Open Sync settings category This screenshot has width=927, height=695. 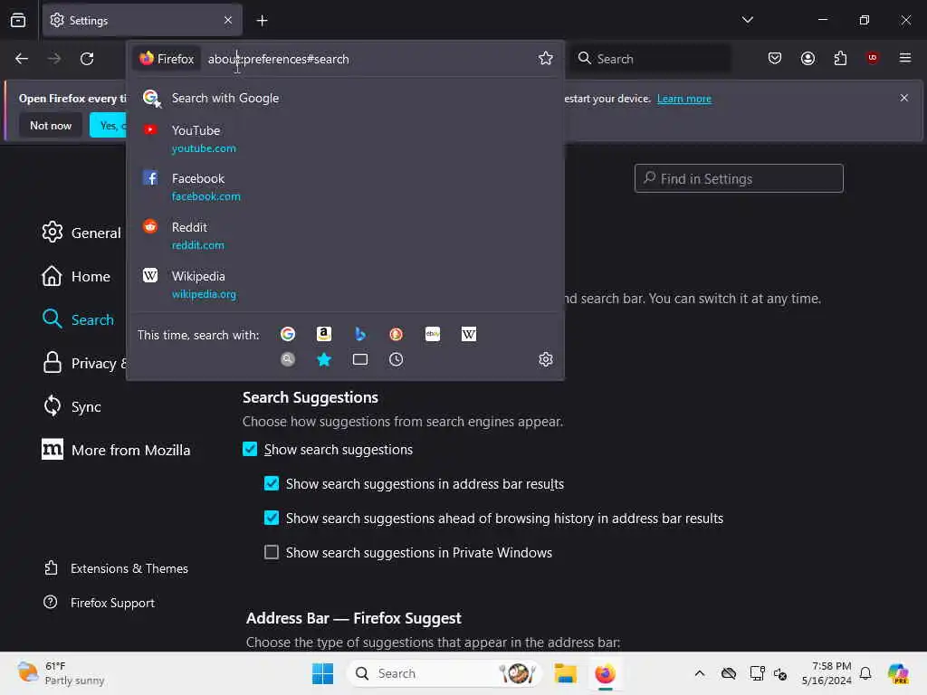pyautogui.click(x=72, y=406)
